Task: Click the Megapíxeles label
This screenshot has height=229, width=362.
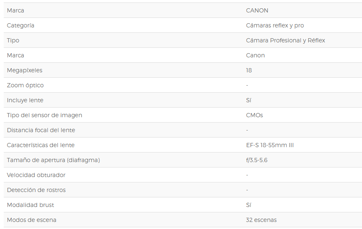Action: pyautogui.click(x=25, y=70)
